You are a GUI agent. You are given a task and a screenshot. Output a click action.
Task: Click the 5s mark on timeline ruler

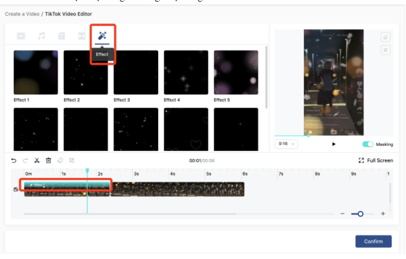tap(209, 174)
